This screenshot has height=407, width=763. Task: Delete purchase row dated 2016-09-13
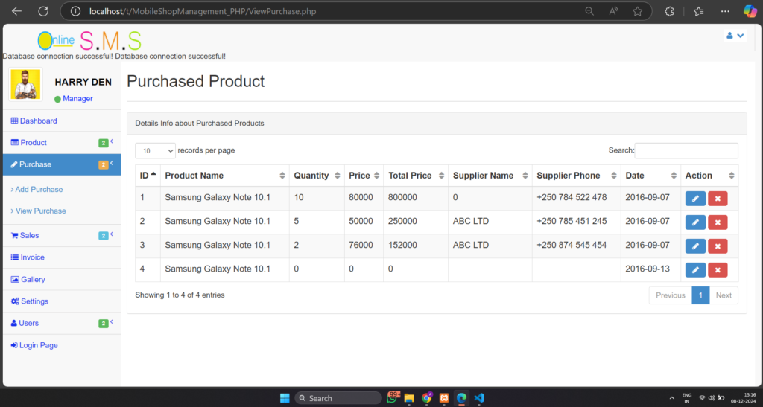pyautogui.click(x=718, y=269)
